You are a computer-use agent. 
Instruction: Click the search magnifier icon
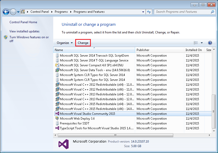click(x=212, y=12)
